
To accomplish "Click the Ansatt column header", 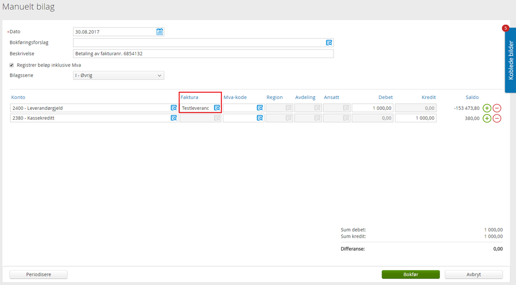I will pyautogui.click(x=331, y=97).
